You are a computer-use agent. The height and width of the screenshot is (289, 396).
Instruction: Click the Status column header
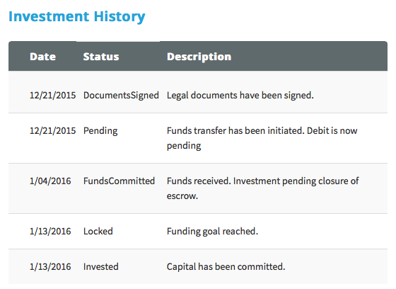tap(101, 57)
